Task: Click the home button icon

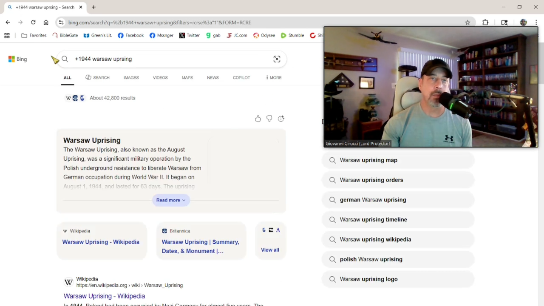Action: click(x=46, y=22)
